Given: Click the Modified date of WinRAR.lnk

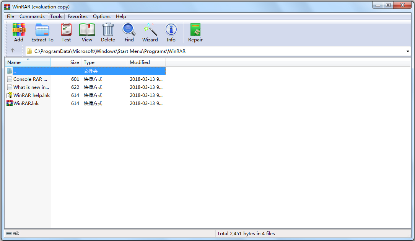Looking at the screenshot, I should [146, 103].
